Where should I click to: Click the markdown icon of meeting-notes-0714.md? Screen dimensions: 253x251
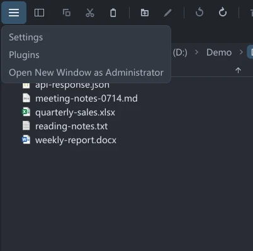point(26,98)
